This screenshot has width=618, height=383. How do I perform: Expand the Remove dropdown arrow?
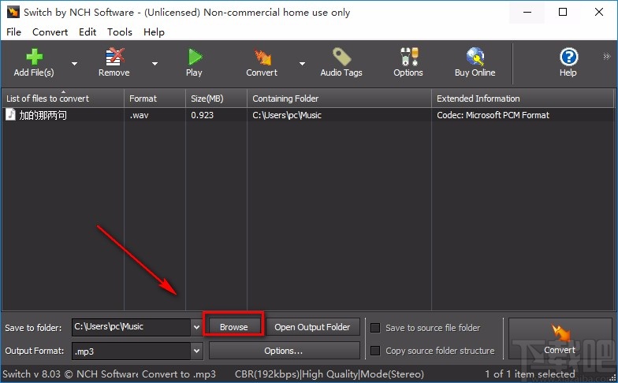[154, 63]
